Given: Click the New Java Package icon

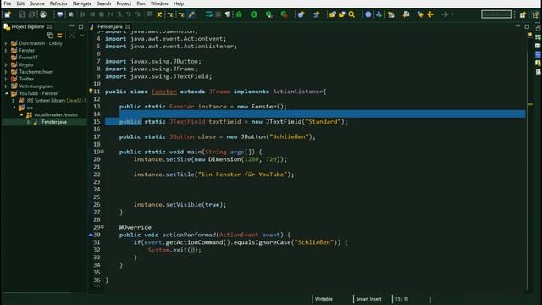Looking at the screenshot, I should coord(301,14).
